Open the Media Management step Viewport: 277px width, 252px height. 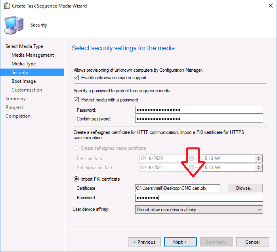pos(32,55)
